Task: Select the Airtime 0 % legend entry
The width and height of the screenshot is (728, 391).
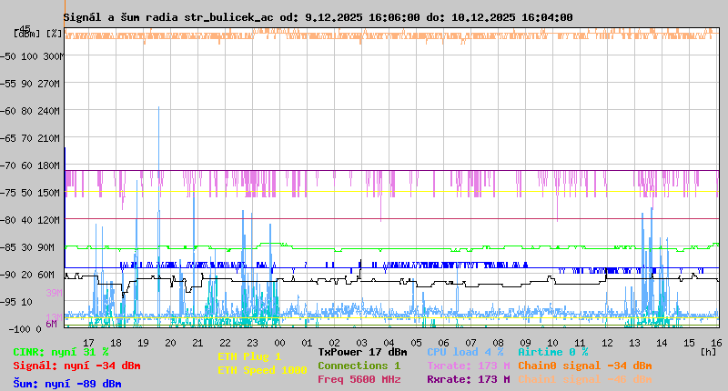Action: (x=552, y=351)
